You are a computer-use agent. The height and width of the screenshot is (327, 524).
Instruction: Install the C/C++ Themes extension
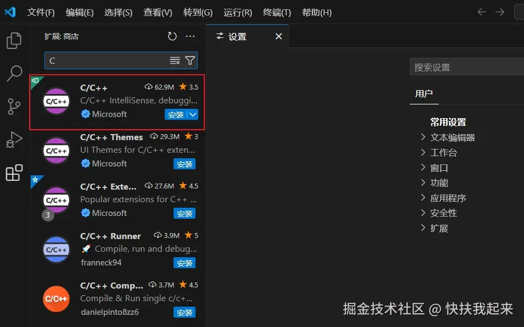pos(185,164)
